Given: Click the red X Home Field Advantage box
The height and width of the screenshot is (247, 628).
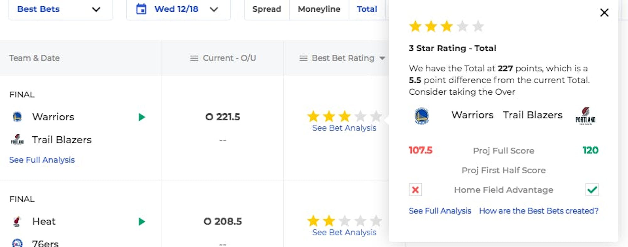Looking at the screenshot, I should [x=415, y=190].
